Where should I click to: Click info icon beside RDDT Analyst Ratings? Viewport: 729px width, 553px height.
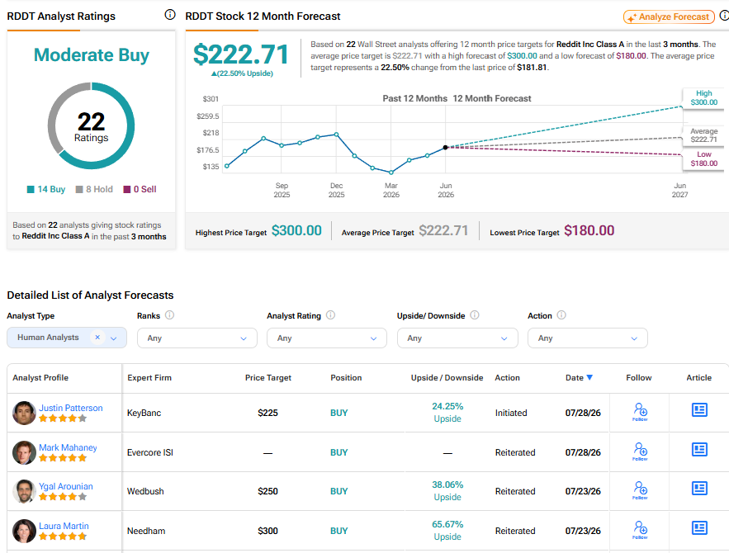[x=170, y=15]
